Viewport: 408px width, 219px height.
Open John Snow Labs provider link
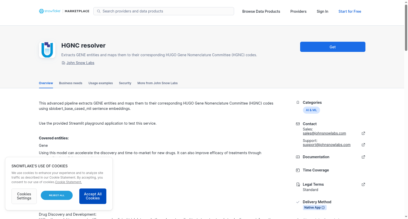coord(80,63)
